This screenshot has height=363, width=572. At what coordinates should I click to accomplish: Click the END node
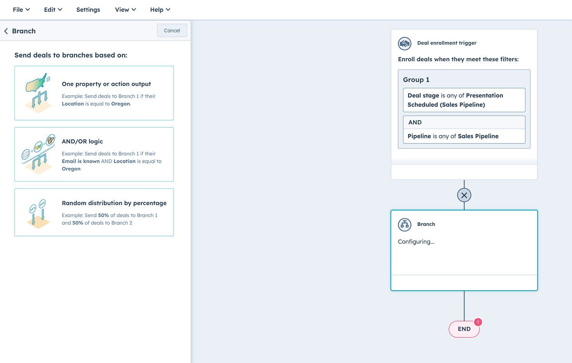(x=464, y=329)
